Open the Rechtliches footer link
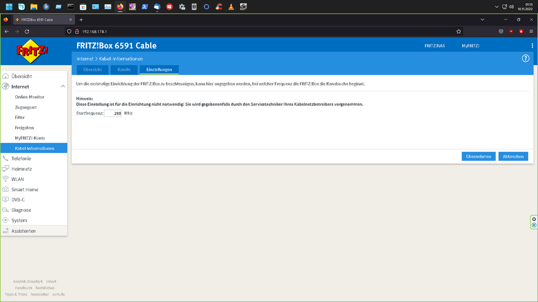538x302 pixels. [45, 288]
